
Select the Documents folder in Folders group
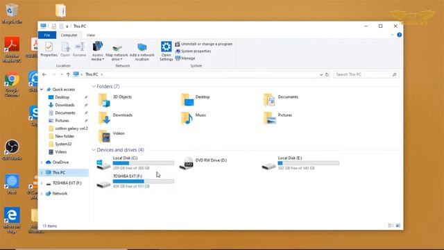(x=280, y=100)
